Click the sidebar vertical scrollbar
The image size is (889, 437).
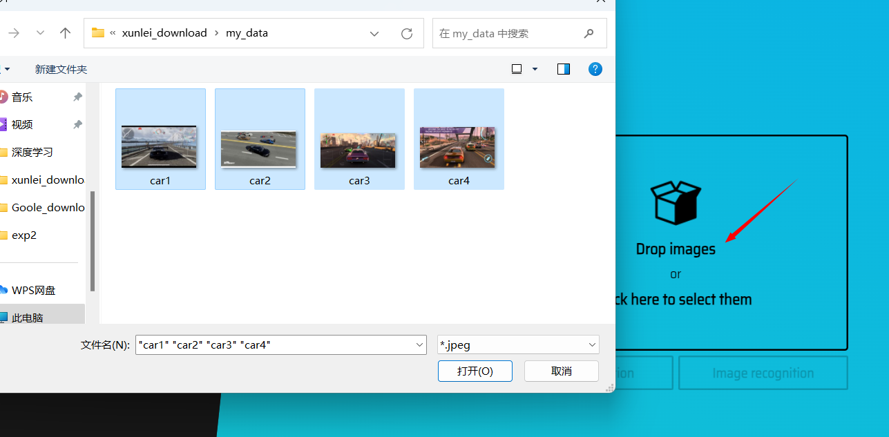coord(93,242)
